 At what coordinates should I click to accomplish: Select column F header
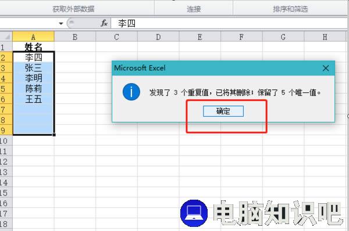pyautogui.click(x=241, y=37)
